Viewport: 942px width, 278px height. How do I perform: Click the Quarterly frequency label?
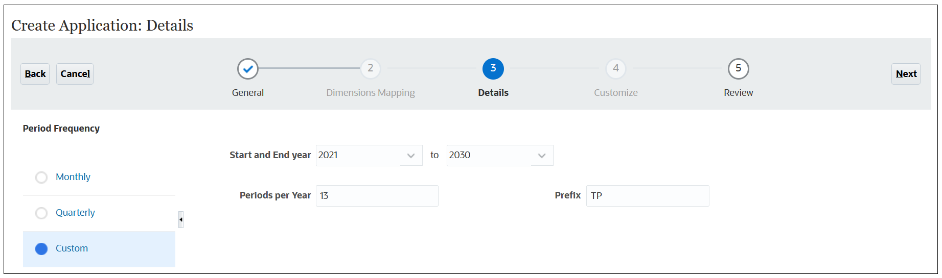(75, 213)
